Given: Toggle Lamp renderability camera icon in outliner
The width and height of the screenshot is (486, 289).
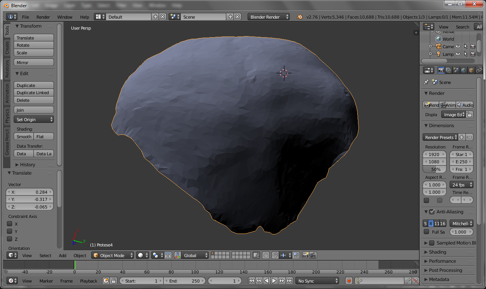Looking at the screenshot, I should coord(473,54).
